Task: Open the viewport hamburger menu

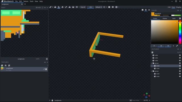Action: (149, 10)
